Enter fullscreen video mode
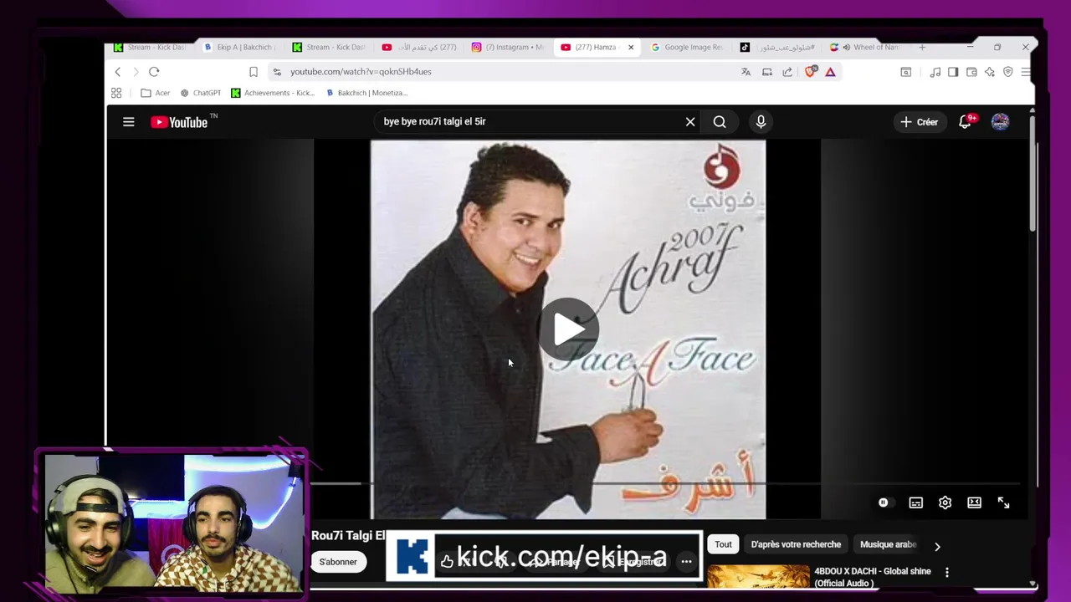1071x602 pixels. (1003, 503)
